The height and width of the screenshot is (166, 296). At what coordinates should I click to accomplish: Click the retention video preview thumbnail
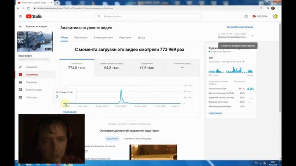[153, 152]
